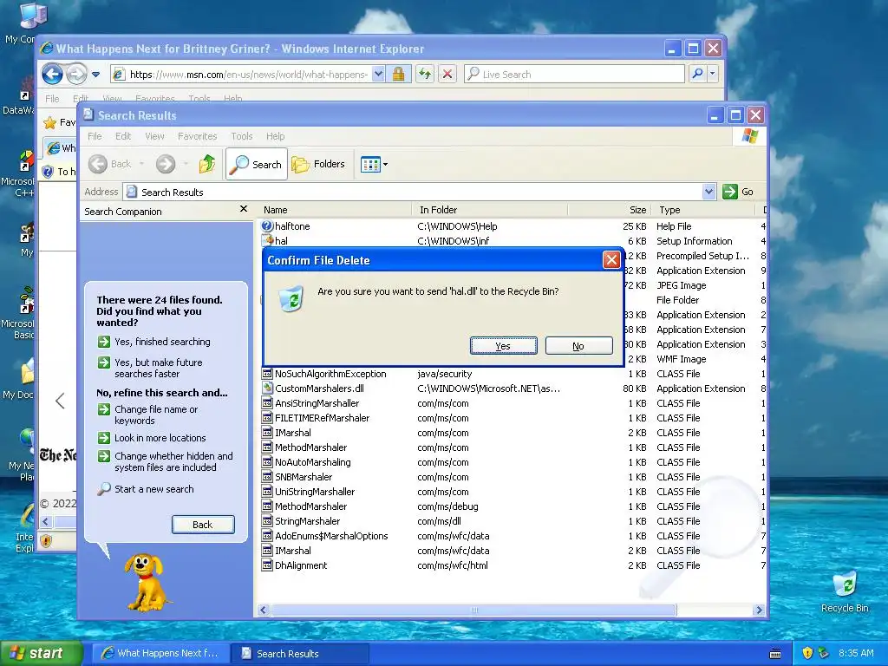Select Yes, finished searching

click(x=154, y=342)
